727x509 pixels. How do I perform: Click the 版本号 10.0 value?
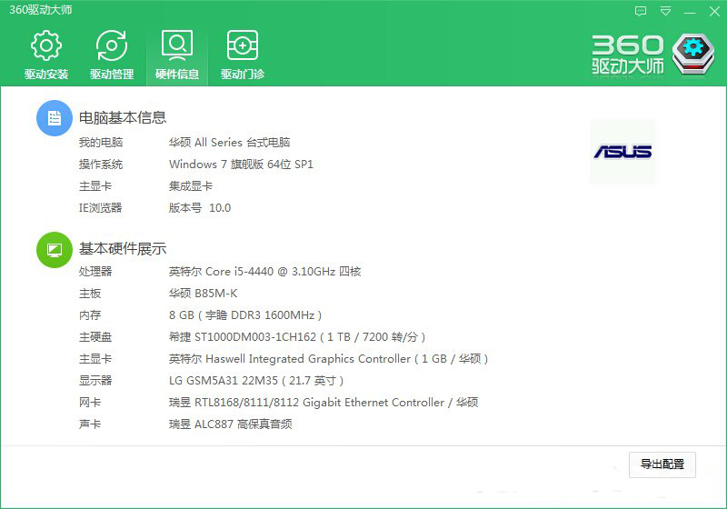tap(200, 207)
